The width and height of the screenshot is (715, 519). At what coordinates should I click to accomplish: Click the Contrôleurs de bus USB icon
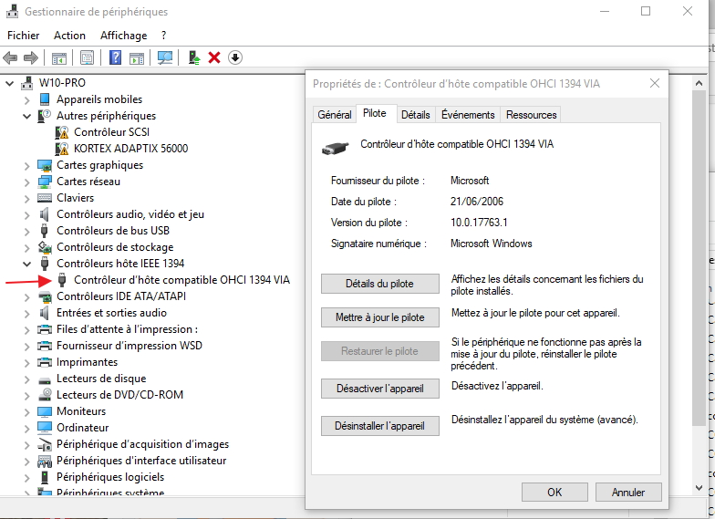44,231
